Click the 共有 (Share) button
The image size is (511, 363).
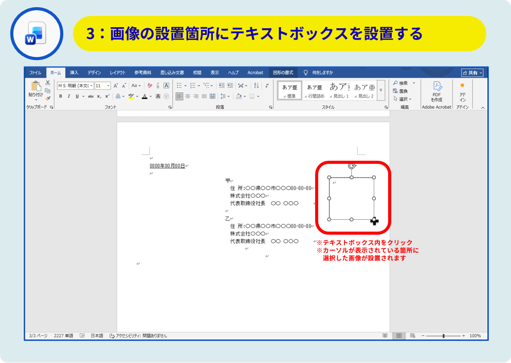[472, 73]
